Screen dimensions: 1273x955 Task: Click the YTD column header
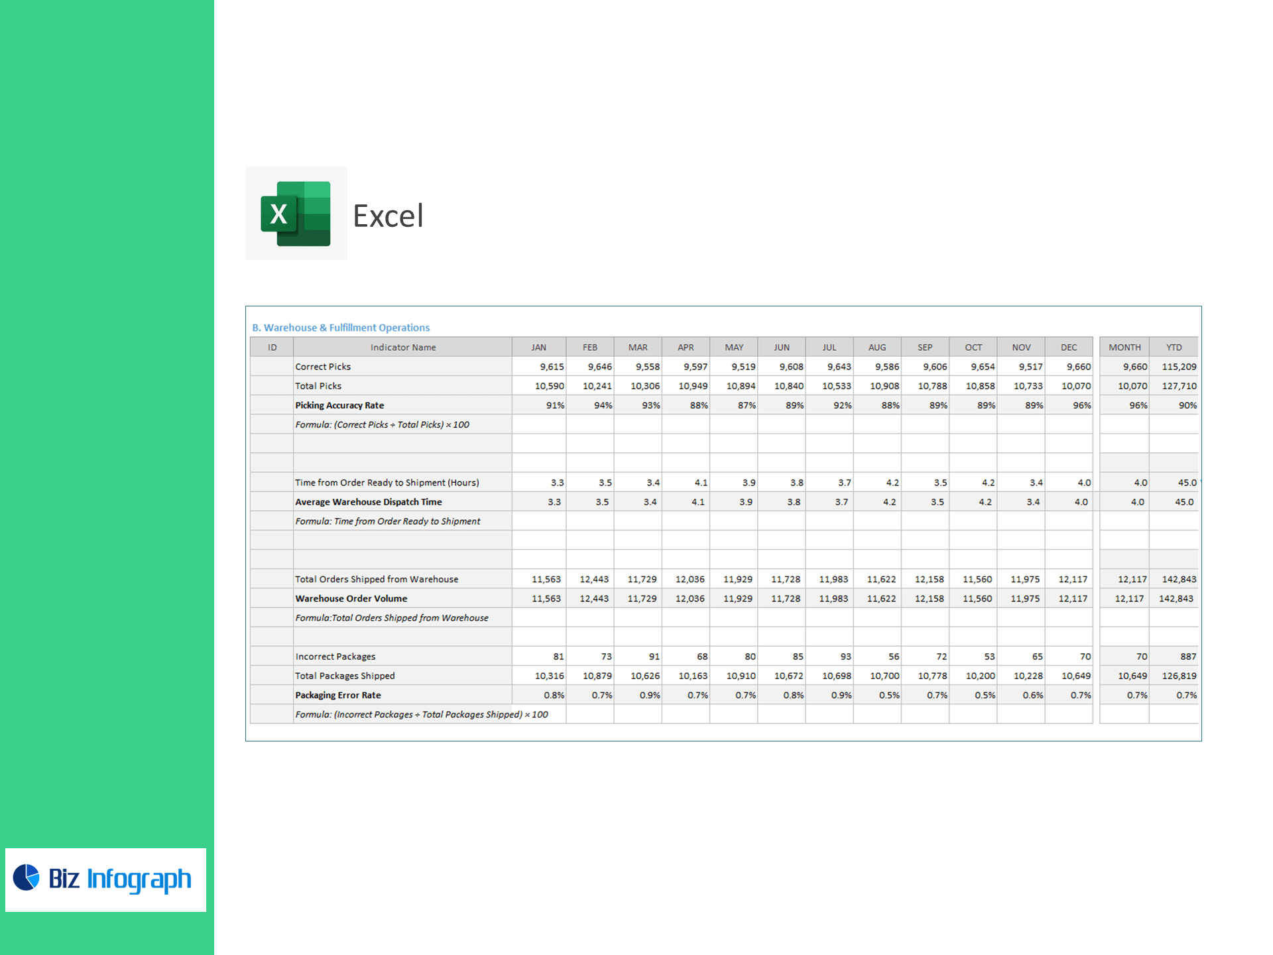[x=1174, y=348]
